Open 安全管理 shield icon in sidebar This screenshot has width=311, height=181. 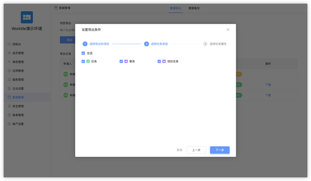[x=9, y=106]
